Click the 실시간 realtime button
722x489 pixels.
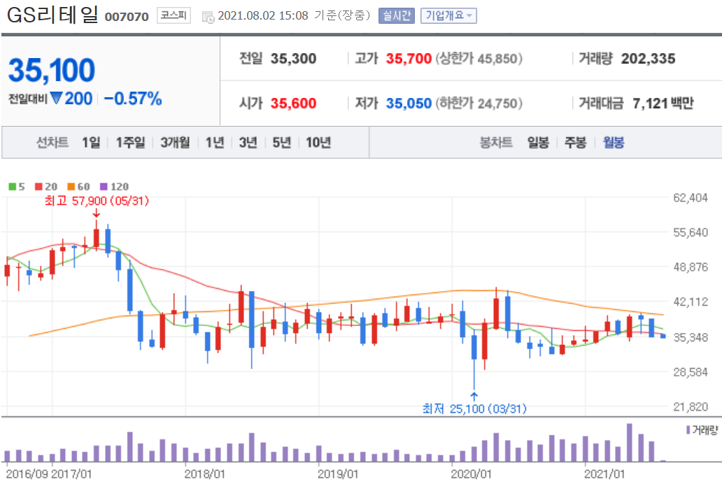(396, 15)
